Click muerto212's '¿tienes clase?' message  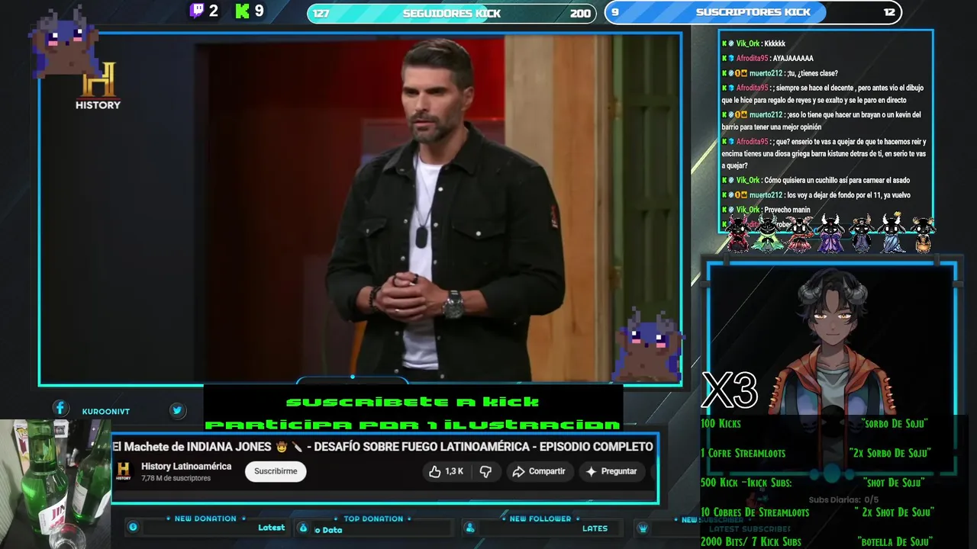[779, 73]
